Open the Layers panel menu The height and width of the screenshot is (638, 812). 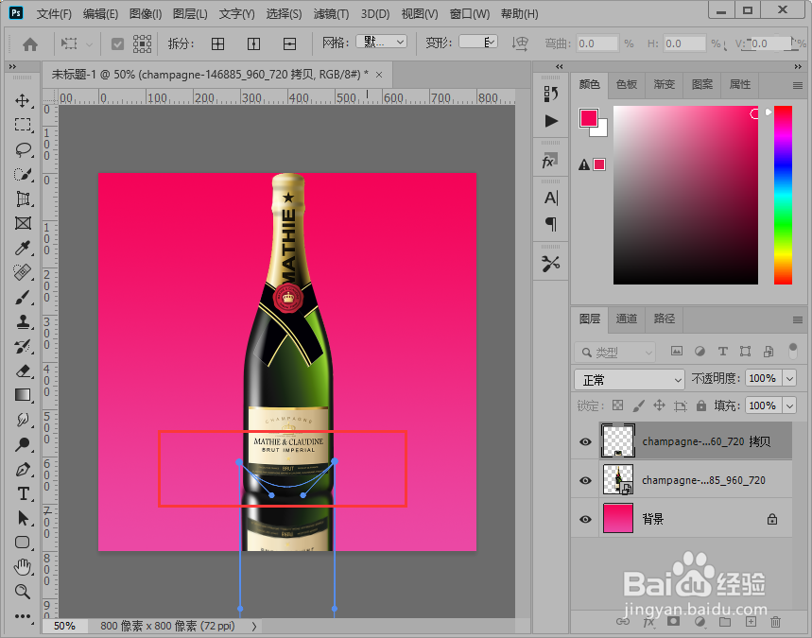[798, 320]
